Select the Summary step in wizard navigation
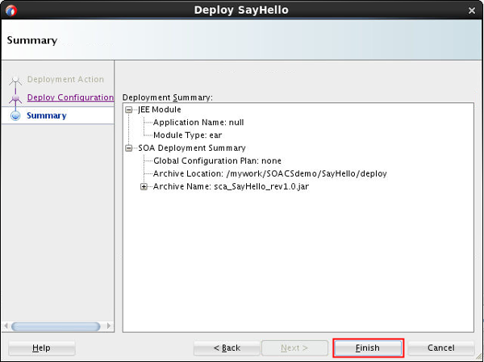The width and height of the screenshot is (484, 362). click(47, 116)
